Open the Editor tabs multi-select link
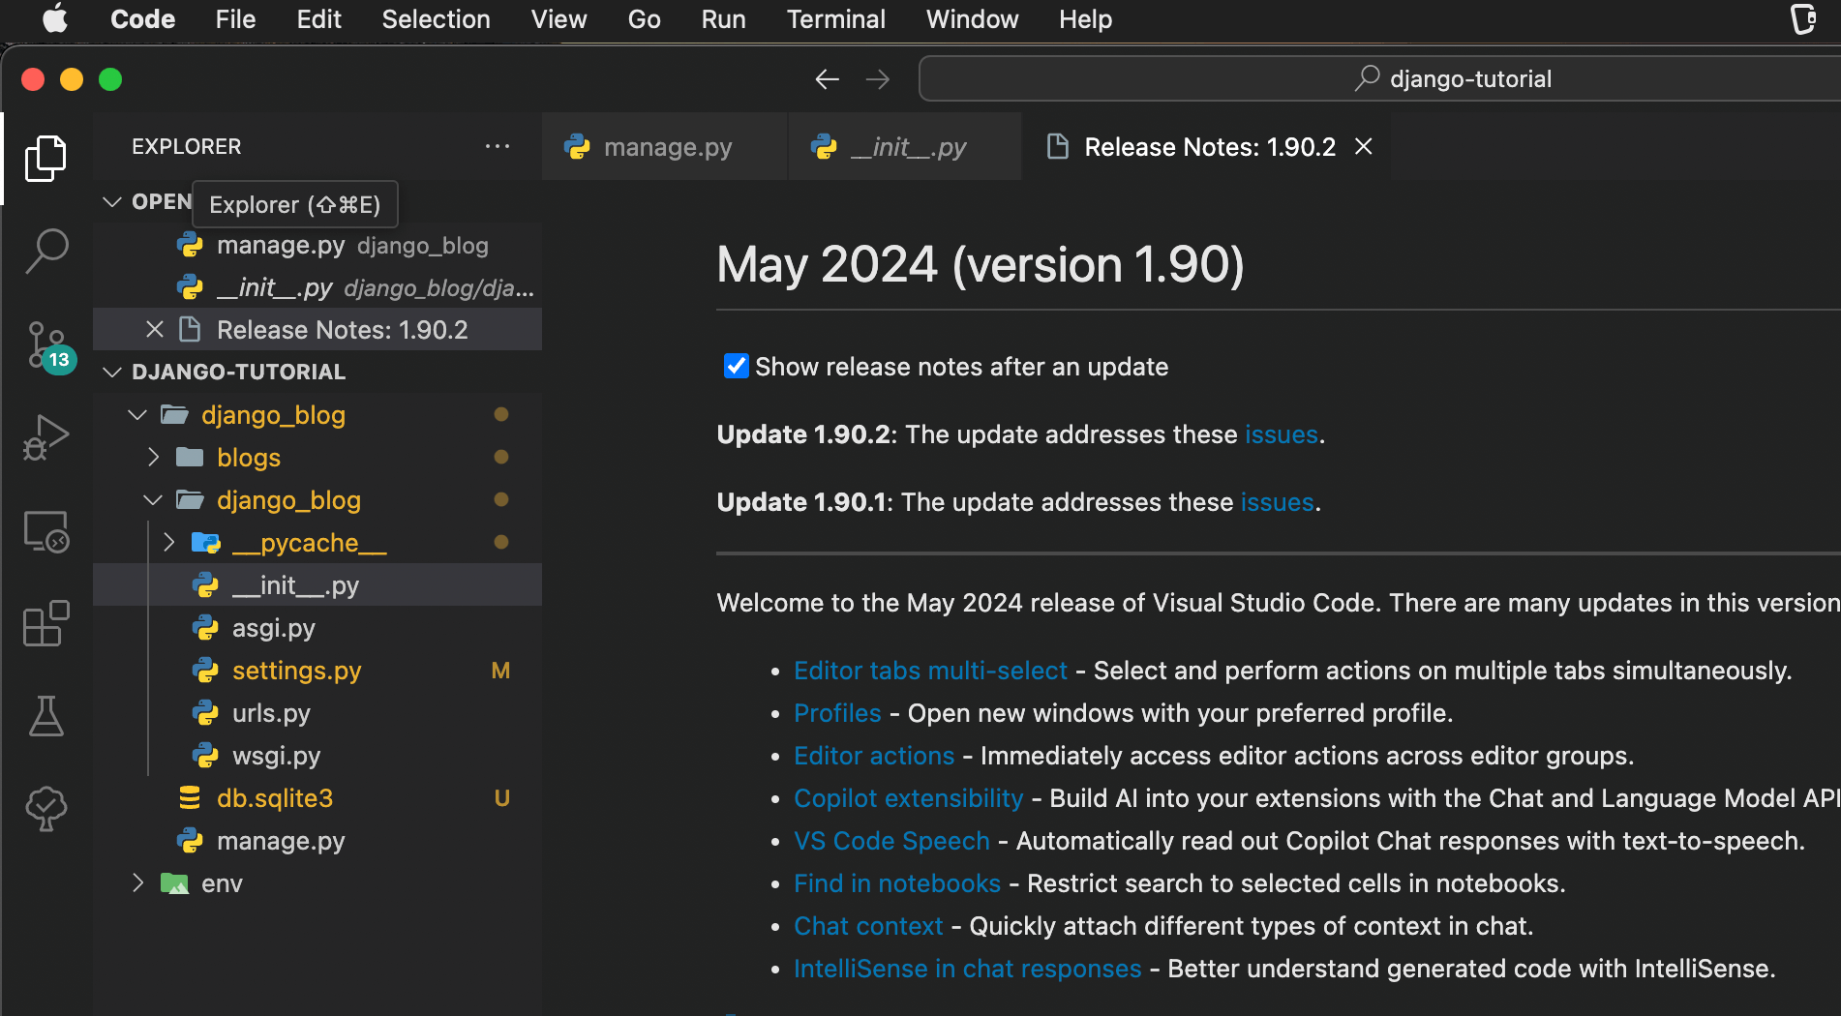This screenshot has width=1841, height=1016. [929, 671]
